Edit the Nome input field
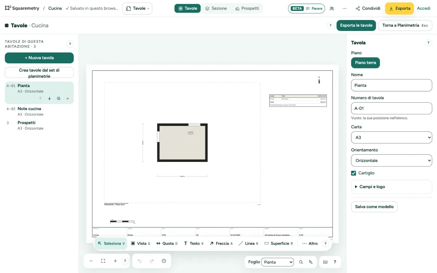This screenshot has height=273, width=437. [391, 85]
